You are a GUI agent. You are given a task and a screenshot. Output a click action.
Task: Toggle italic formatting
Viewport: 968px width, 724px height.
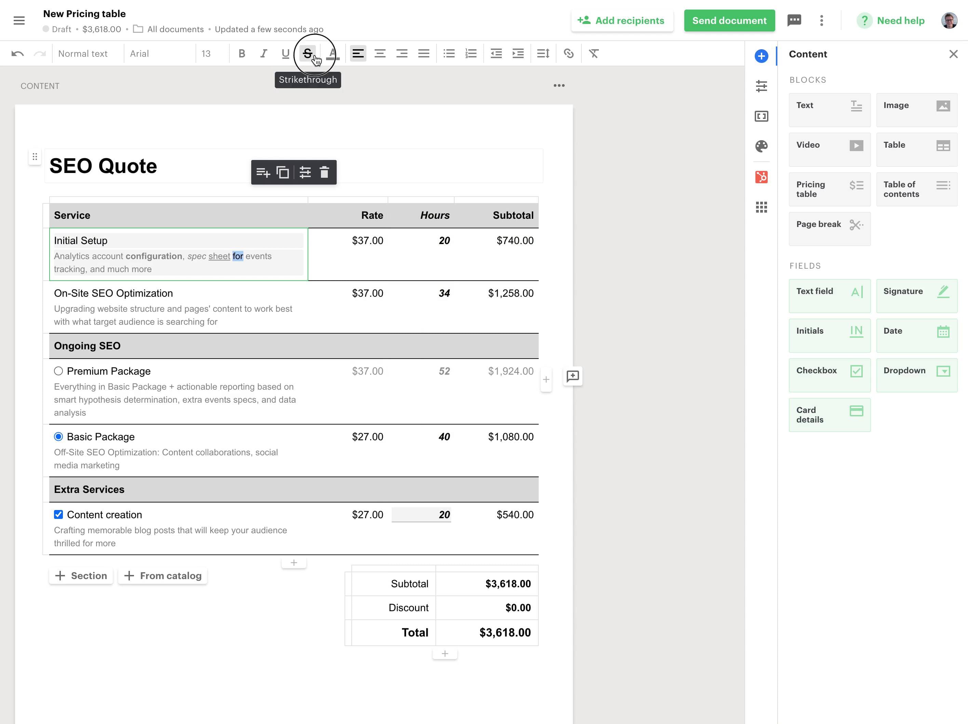pos(264,54)
